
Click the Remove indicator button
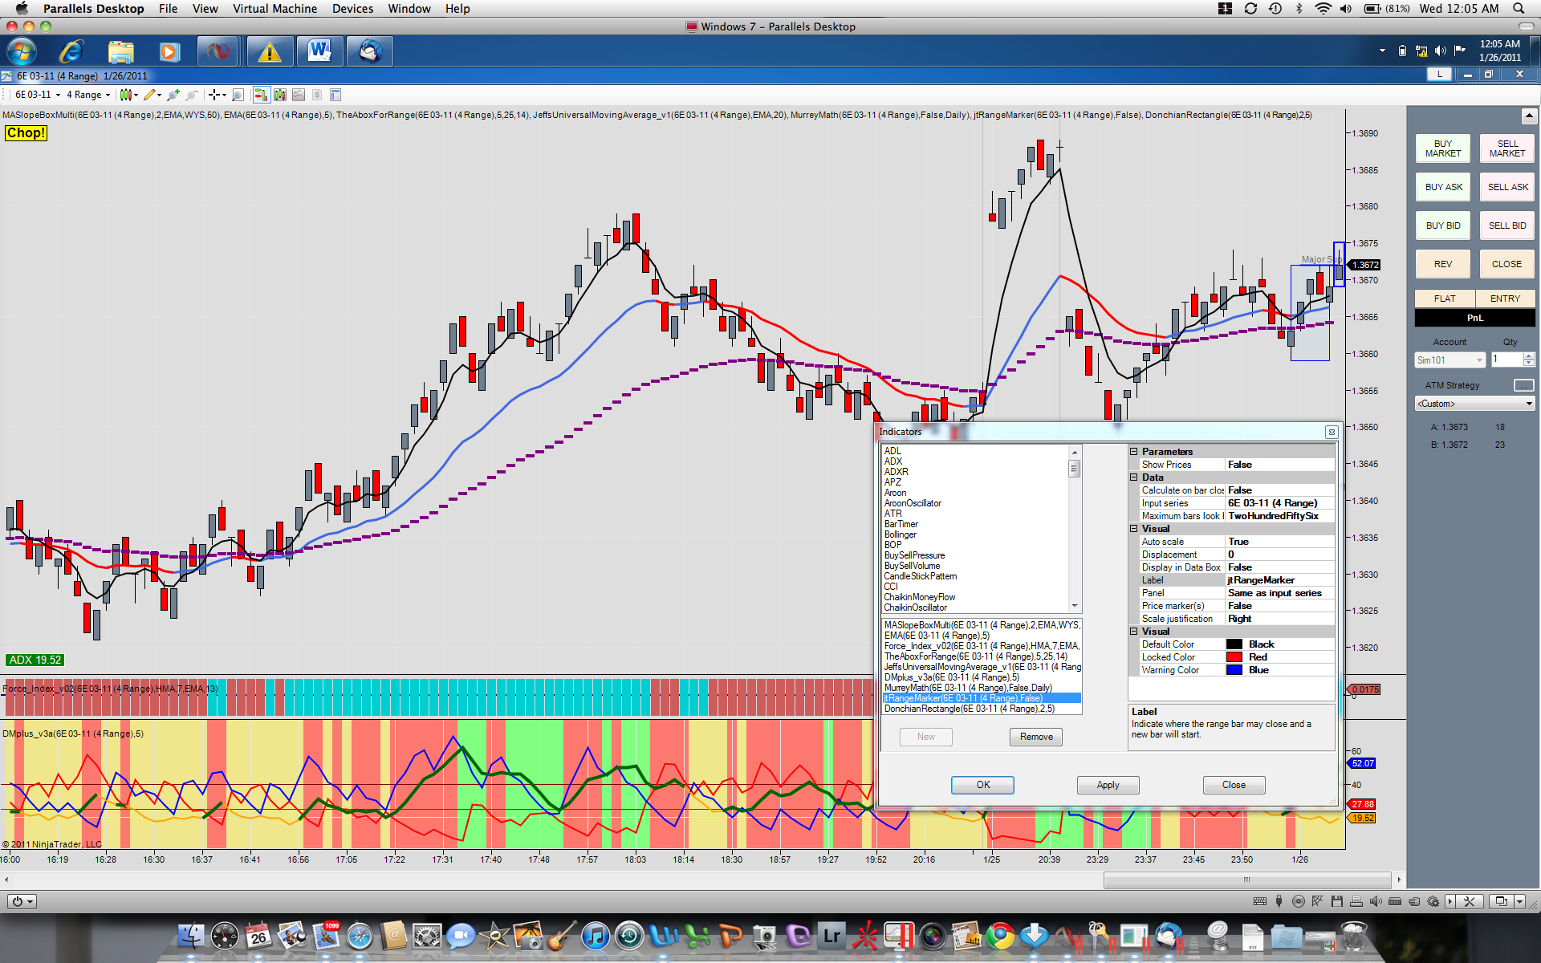pos(1036,737)
